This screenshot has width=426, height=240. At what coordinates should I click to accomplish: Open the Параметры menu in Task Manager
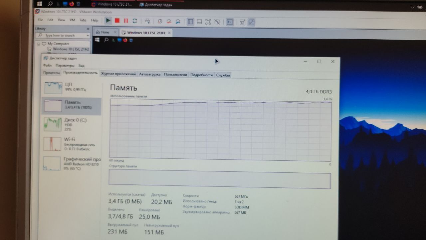tap(65, 66)
